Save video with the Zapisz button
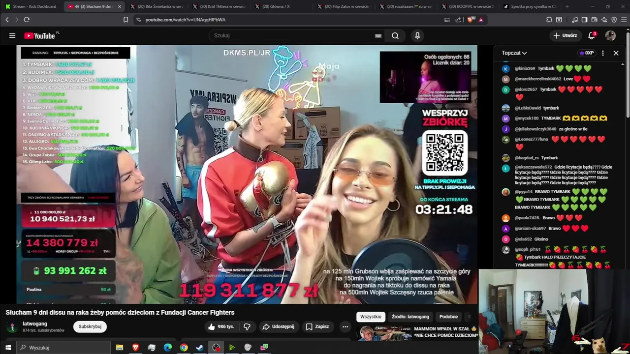This screenshot has height=354, width=630. 317,326
